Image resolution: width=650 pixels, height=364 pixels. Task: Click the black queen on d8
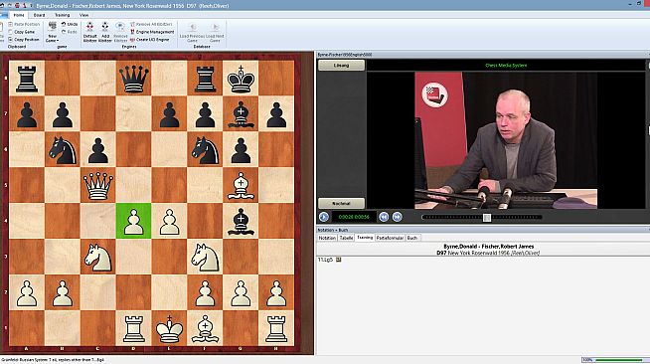pos(133,79)
